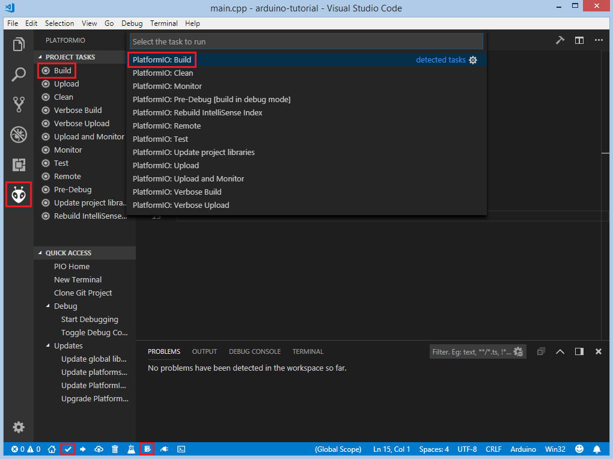Click the Split Editor icon

pyautogui.click(x=579, y=40)
